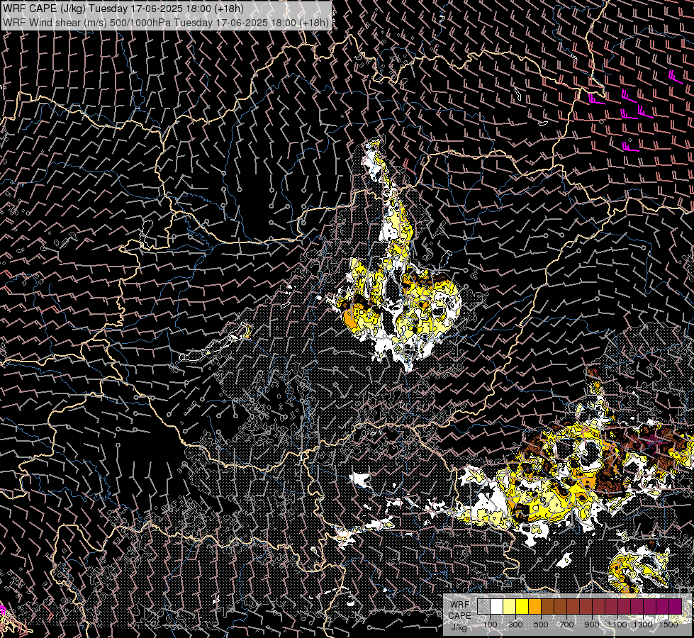The width and height of the screenshot is (694, 638).
Task: Click the 300 legend label
Action: coord(515,625)
